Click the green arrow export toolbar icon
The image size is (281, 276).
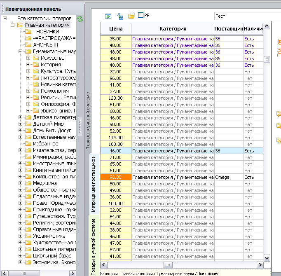(x=108, y=16)
